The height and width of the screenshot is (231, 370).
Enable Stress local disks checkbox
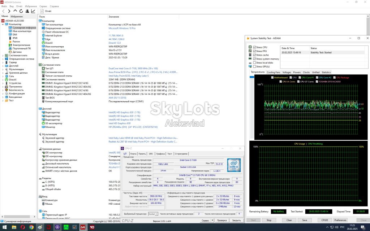[x=254, y=63]
